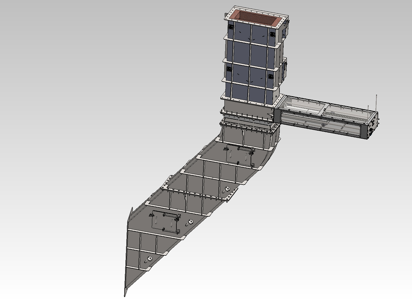The width and height of the screenshot is (412, 301).
Task: Select the upper inspection door on the inclined chute
Action: click(239, 157)
